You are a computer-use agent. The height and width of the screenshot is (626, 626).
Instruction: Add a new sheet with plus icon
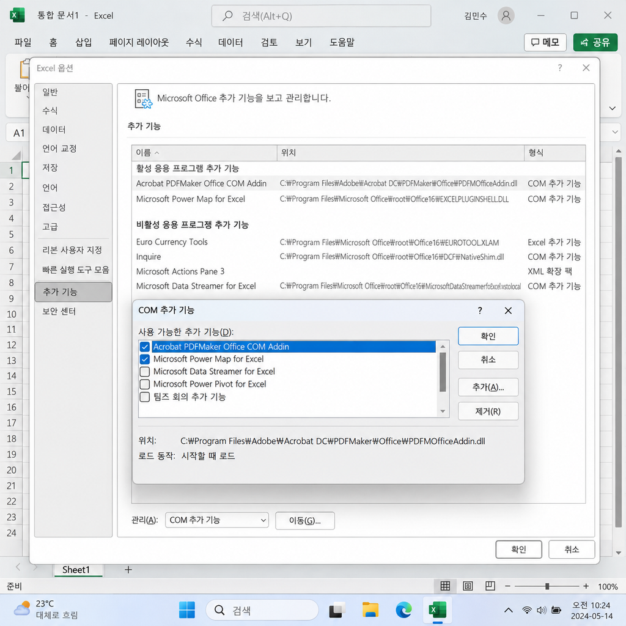[128, 570]
